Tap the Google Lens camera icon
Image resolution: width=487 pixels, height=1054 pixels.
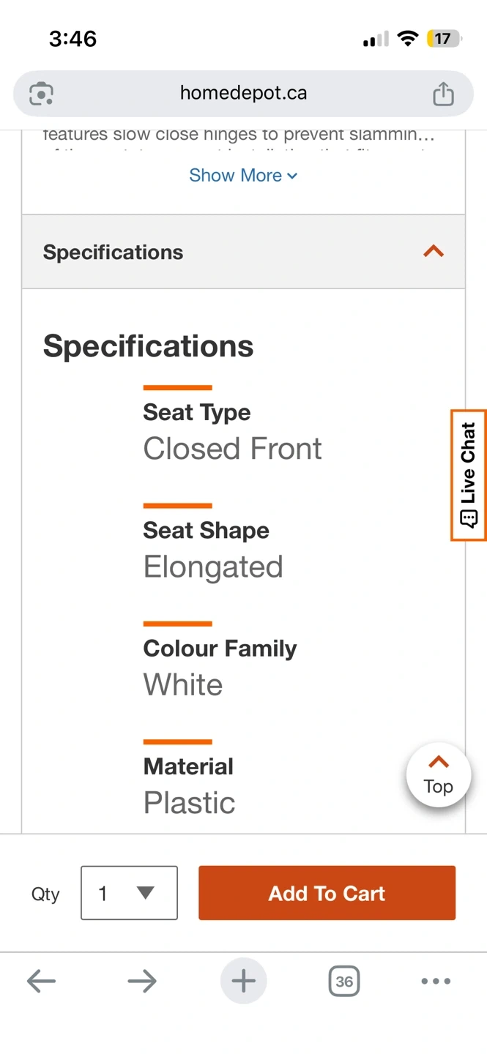tap(41, 94)
